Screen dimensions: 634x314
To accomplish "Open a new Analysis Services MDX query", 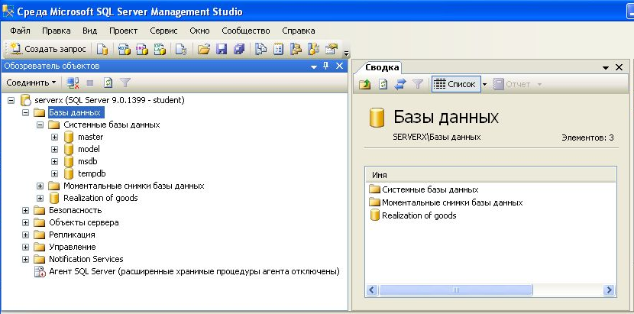I will point(125,50).
